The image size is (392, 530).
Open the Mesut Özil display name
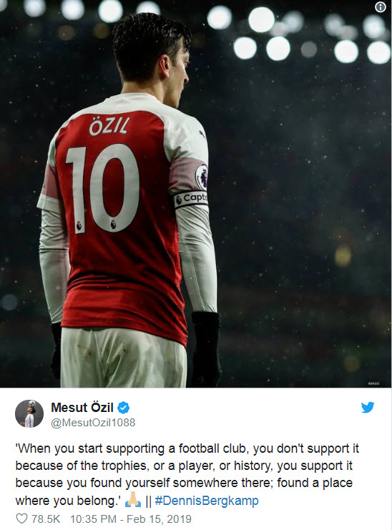point(82,408)
